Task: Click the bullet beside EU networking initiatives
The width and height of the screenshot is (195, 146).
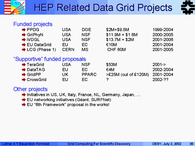Action: [x=24, y=100]
